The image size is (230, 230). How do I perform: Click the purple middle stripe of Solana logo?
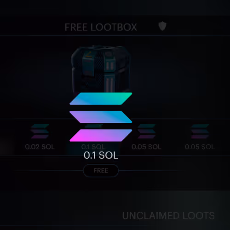pos(101,117)
